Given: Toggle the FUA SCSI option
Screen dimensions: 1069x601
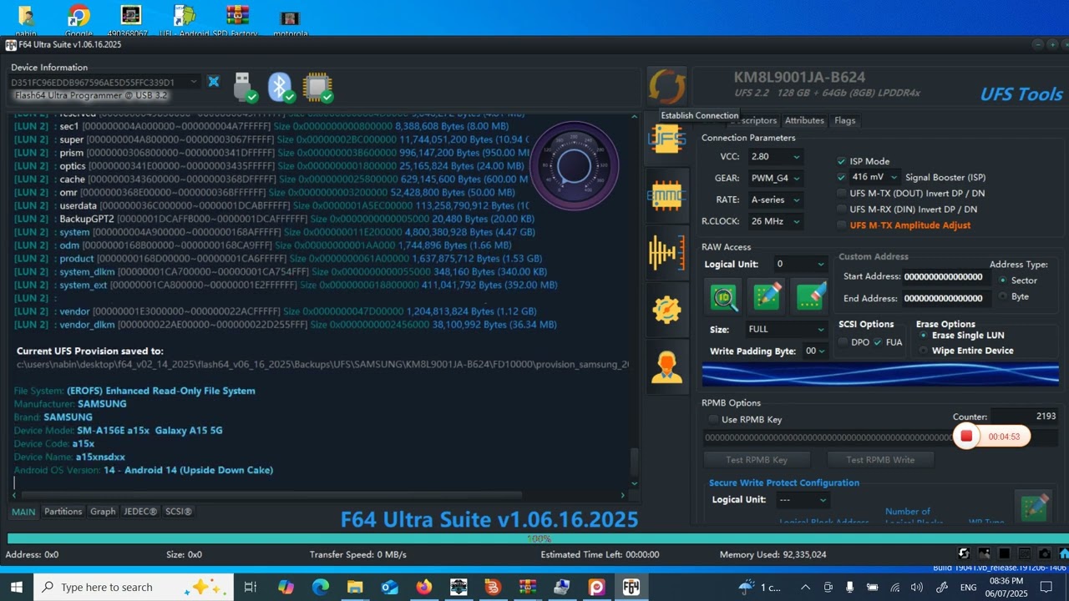Looking at the screenshot, I should pos(878,342).
